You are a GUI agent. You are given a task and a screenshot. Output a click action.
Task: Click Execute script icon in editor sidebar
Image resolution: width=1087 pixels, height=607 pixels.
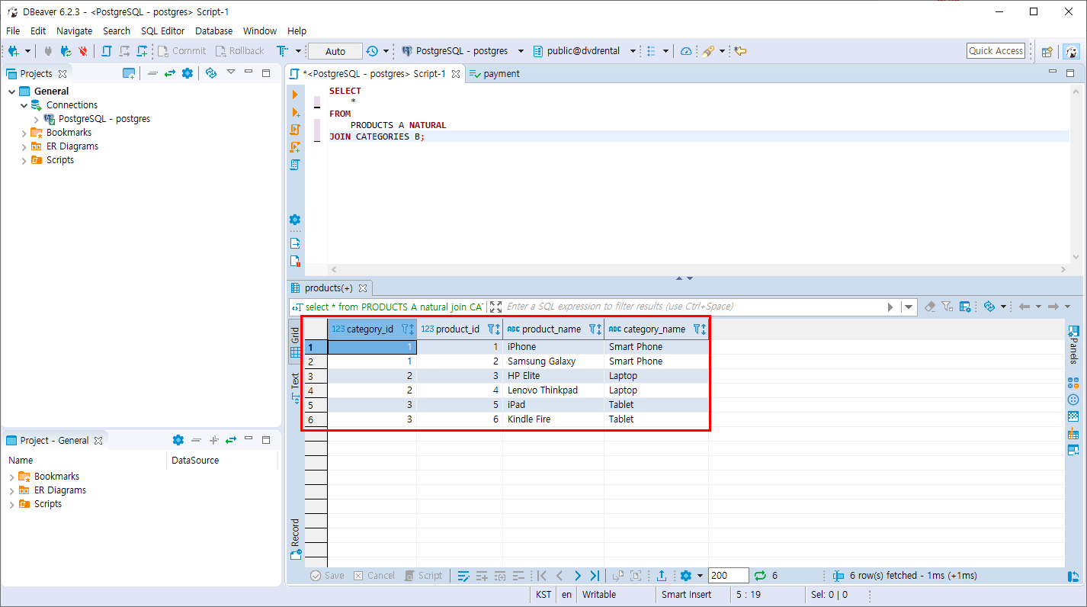(295, 129)
